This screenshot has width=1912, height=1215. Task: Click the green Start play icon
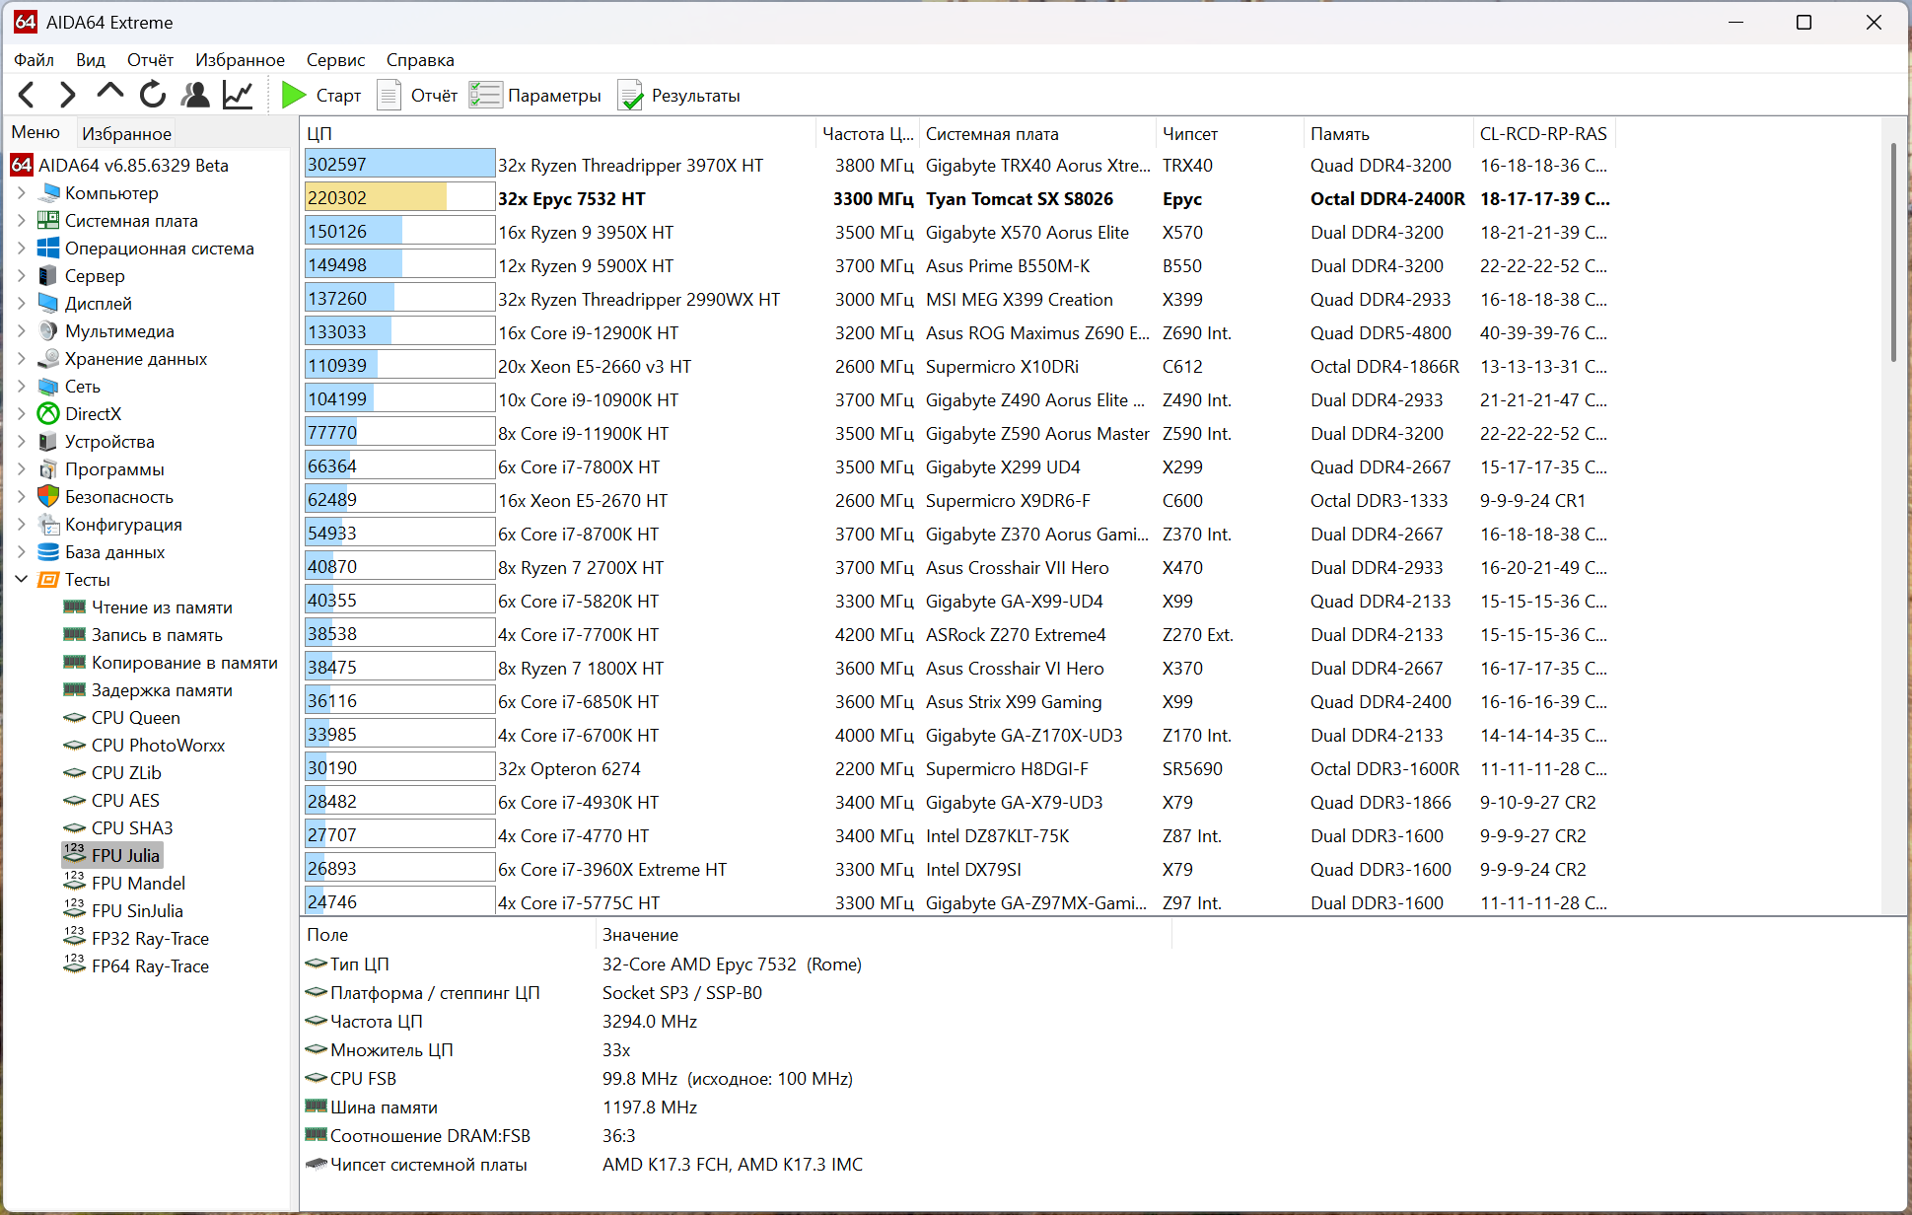point(294,95)
